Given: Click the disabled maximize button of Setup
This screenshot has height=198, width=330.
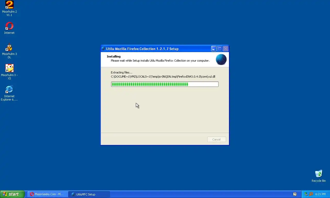Looking at the screenshot, I should click(x=220, y=49).
